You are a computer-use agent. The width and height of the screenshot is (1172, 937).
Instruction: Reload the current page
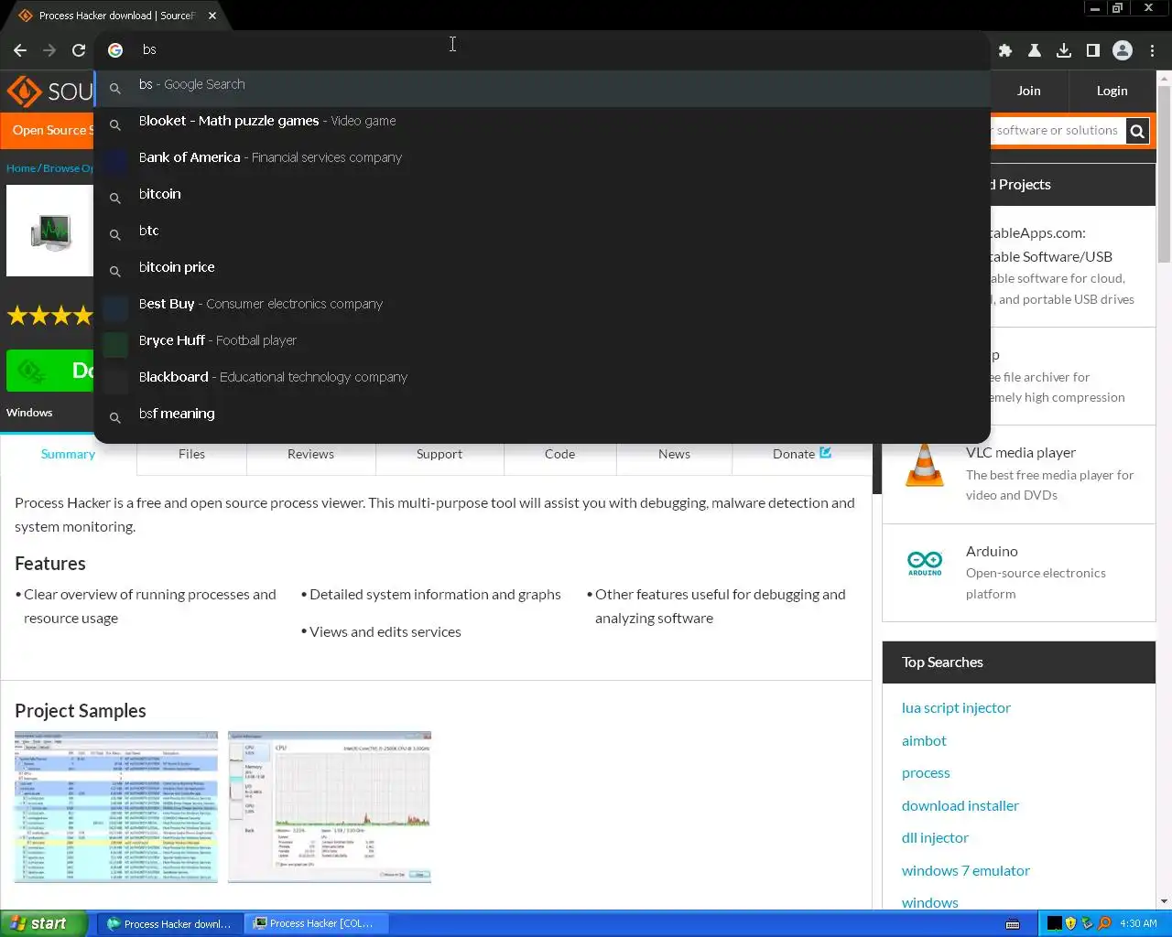coord(79,50)
